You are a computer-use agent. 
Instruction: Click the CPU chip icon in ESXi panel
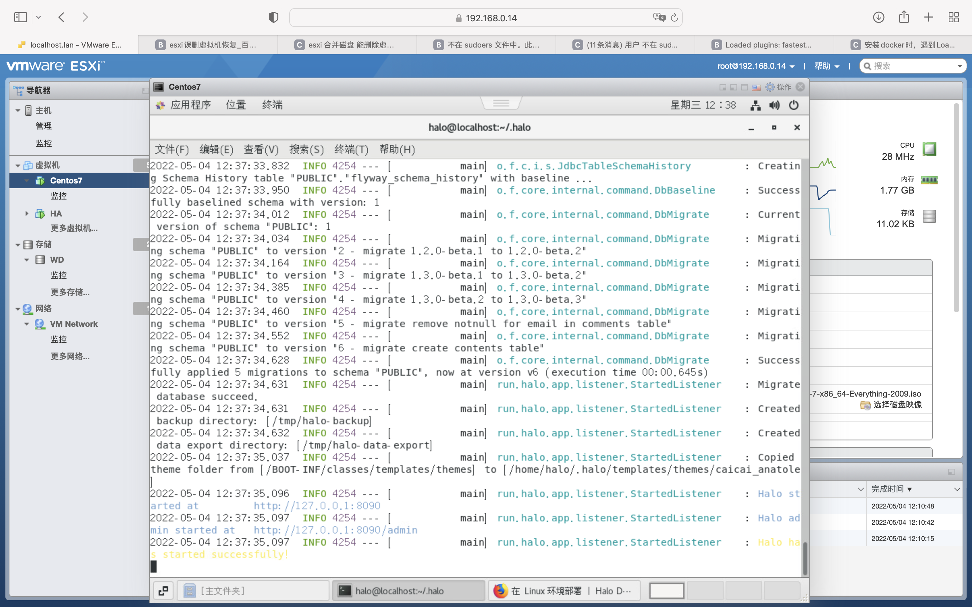click(x=929, y=149)
